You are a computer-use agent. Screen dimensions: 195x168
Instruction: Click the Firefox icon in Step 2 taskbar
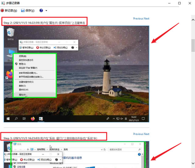pyautogui.click(x=33, y=119)
